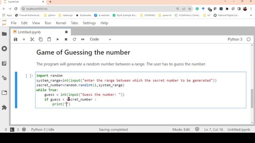This screenshot has width=255, height=143.
Task: Click Python 3 | Idle status text
Action: [x=43, y=129]
